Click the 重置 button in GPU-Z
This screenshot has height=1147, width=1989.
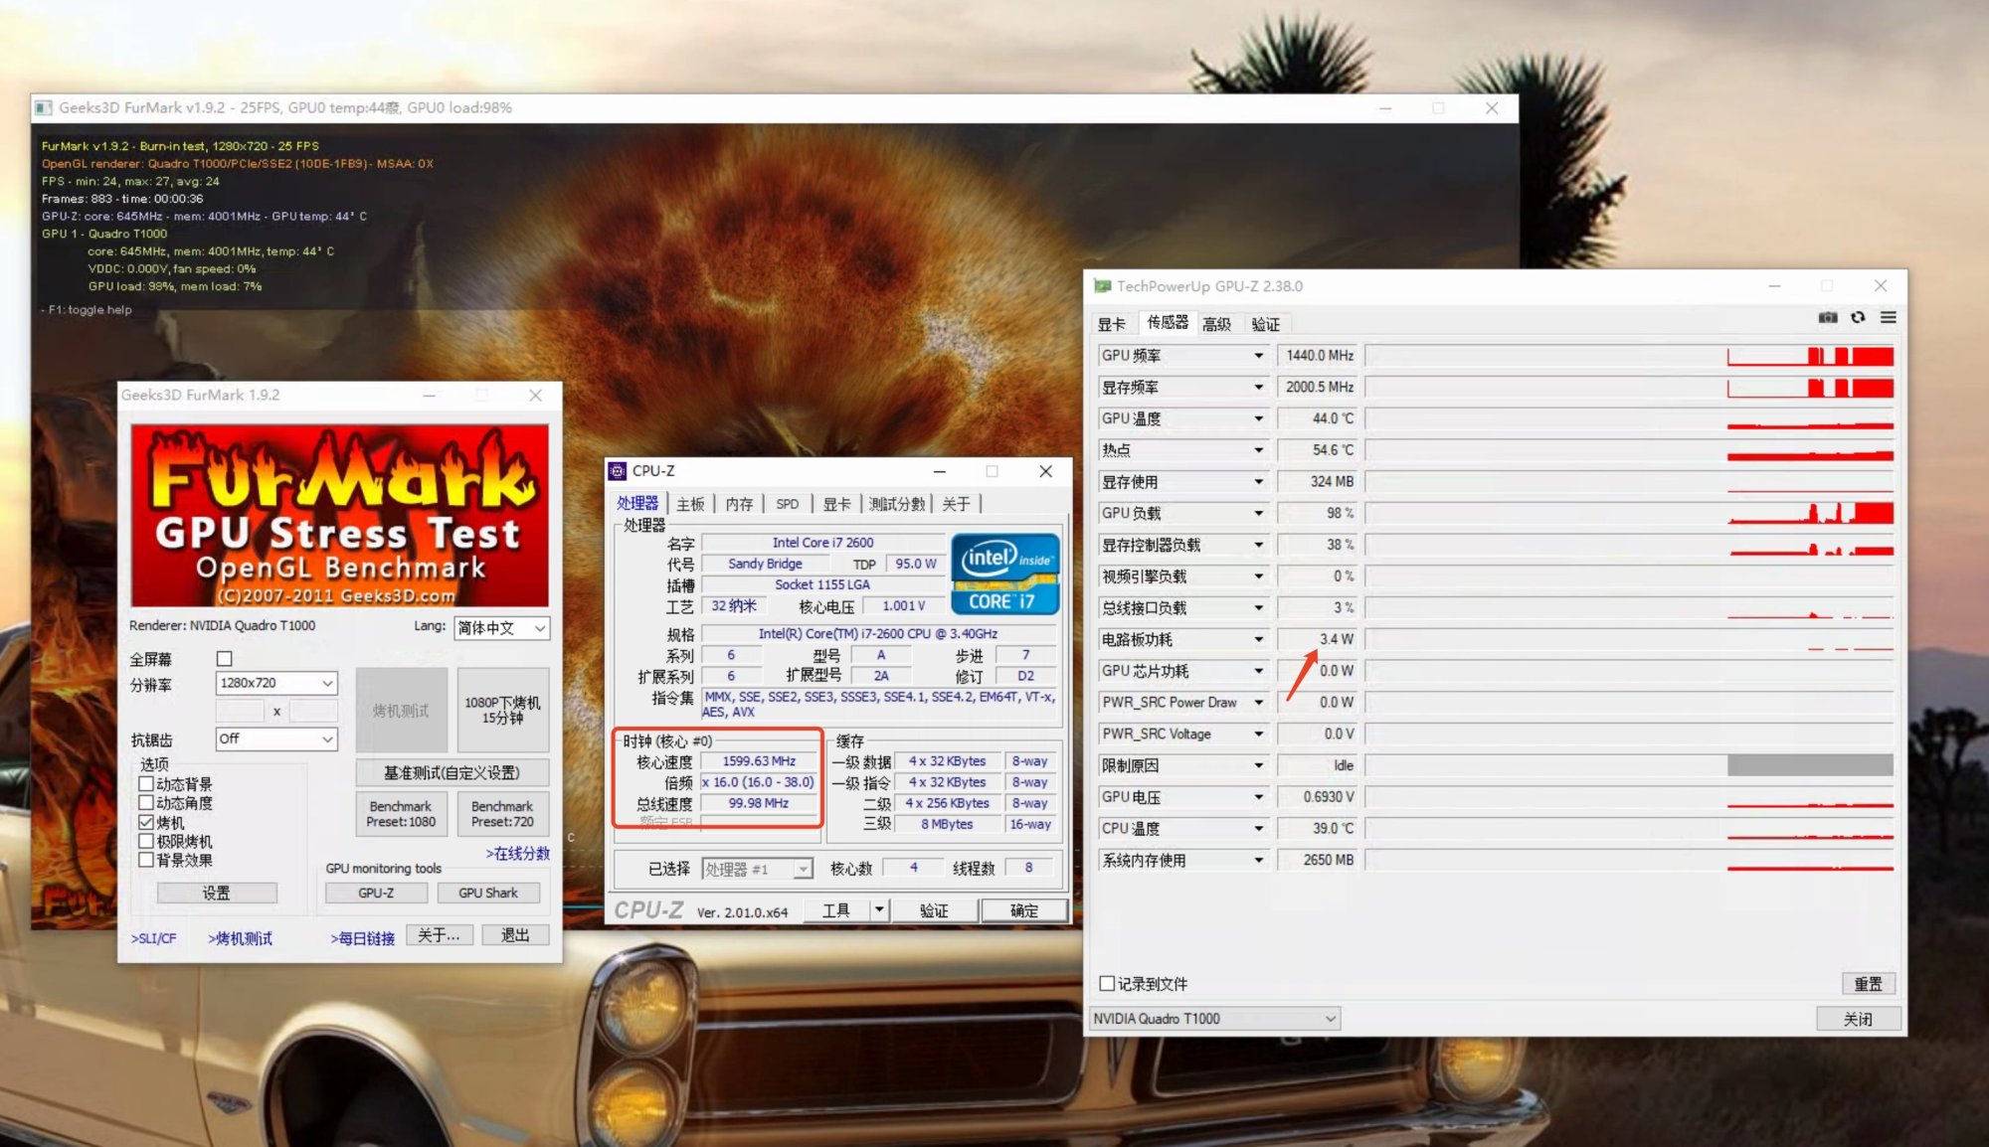(x=1869, y=984)
